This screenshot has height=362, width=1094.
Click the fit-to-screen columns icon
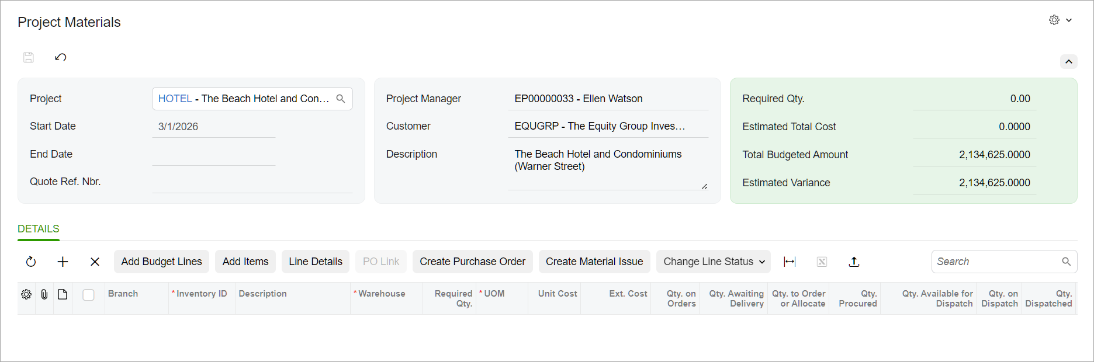[790, 262]
